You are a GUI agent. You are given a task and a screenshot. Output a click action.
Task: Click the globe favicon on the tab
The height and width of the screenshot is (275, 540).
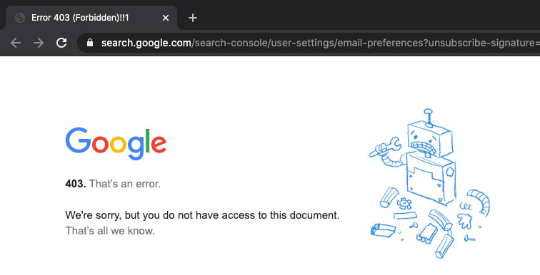(x=20, y=18)
